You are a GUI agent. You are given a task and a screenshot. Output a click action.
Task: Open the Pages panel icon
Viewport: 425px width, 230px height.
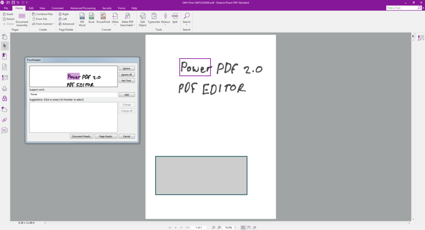click(5, 67)
